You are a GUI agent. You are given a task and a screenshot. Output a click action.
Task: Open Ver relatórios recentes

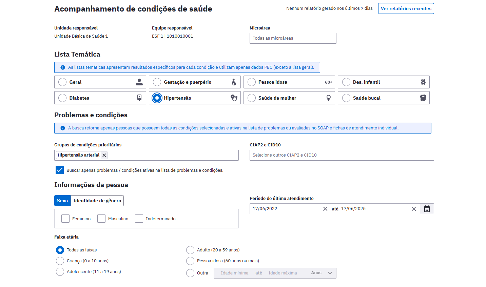pyautogui.click(x=406, y=8)
